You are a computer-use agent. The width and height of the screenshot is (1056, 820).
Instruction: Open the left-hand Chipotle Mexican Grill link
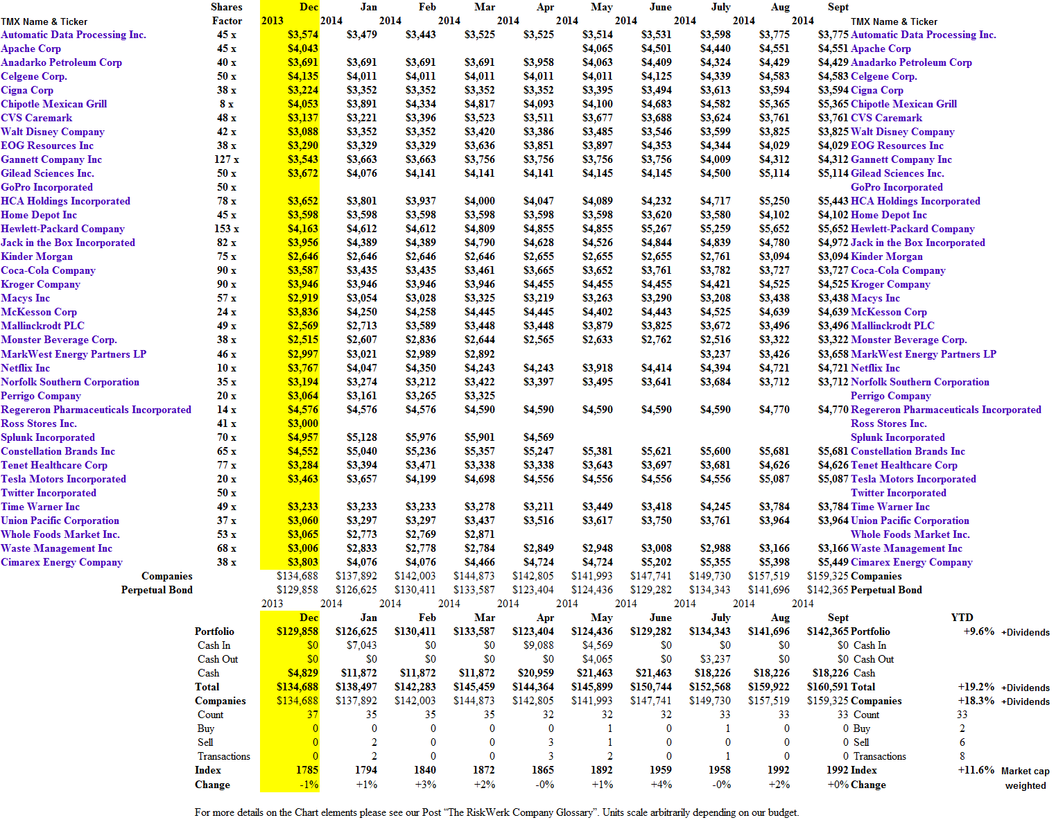click(x=54, y=104)
